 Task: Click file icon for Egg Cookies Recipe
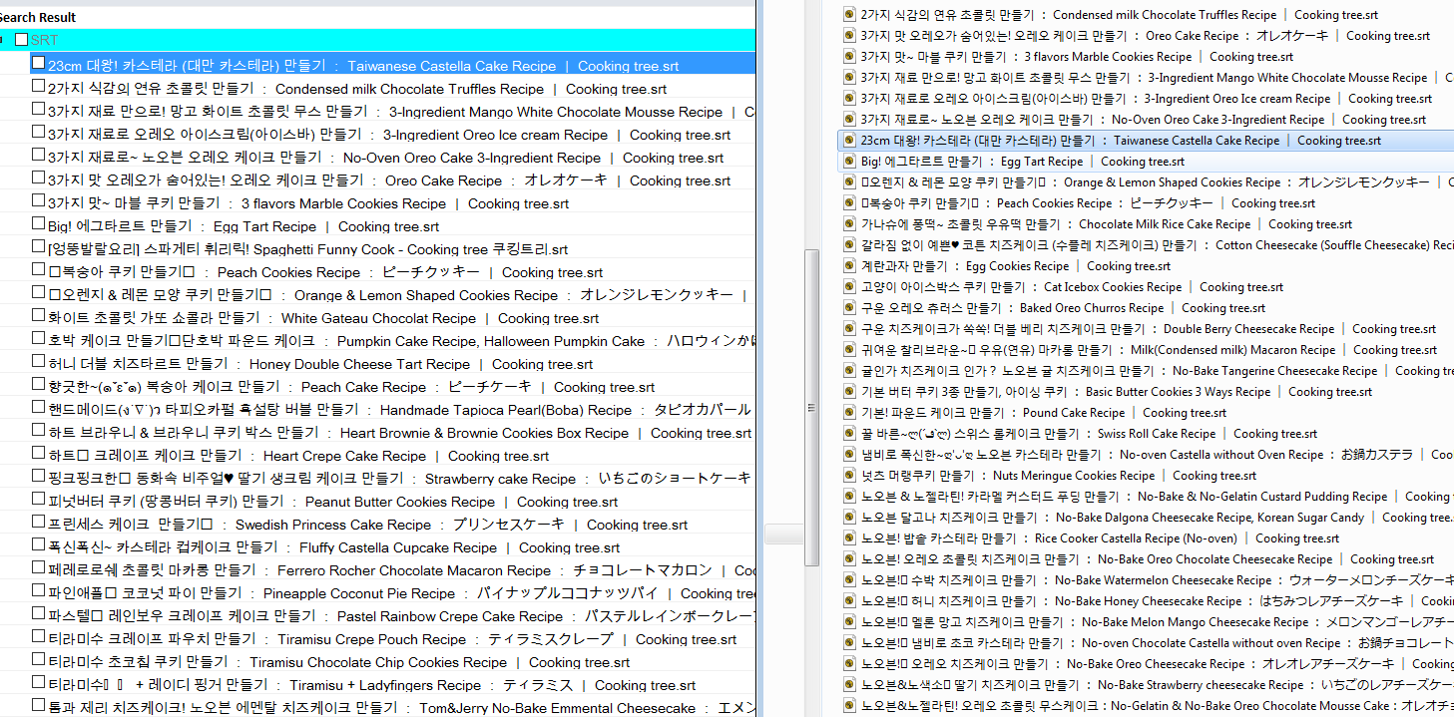click(x=849, y=265)
